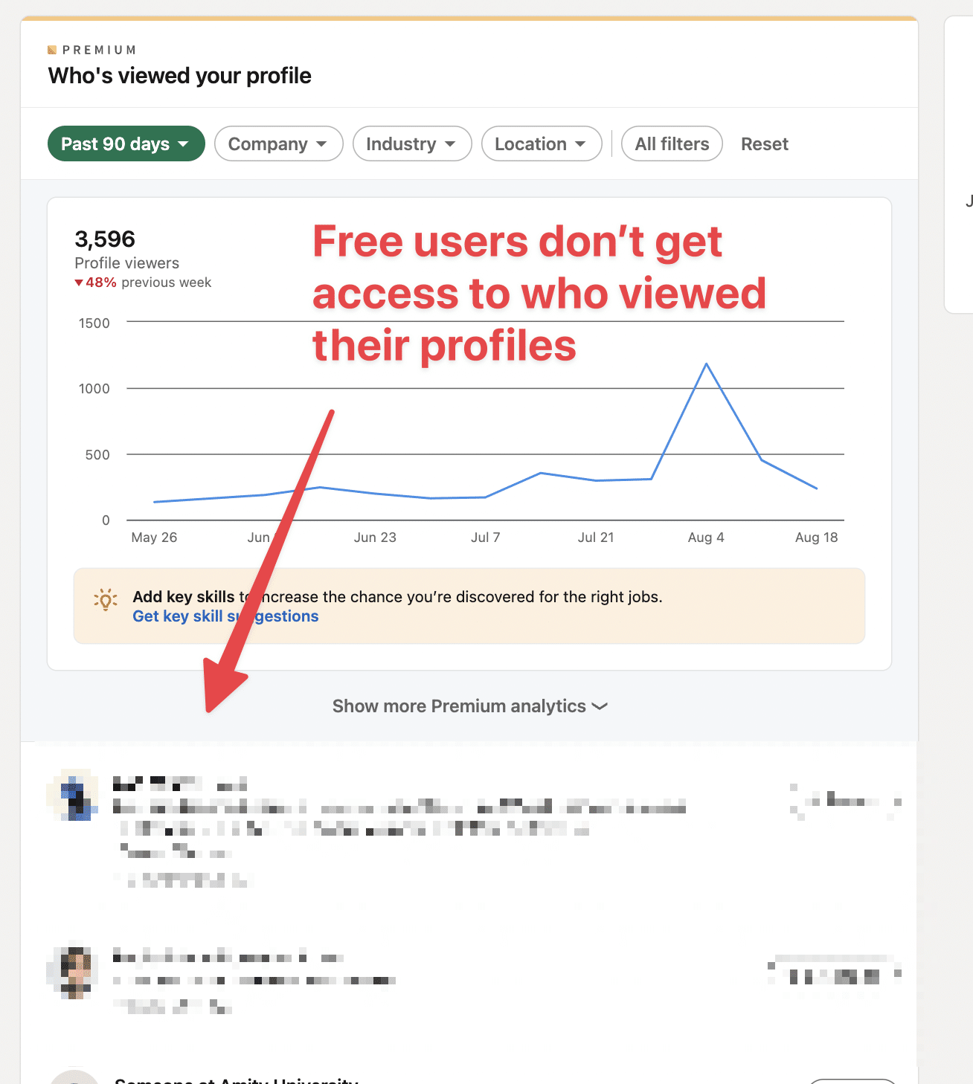
Task: Click Reset to clear all filters
Action: point(764,143)
